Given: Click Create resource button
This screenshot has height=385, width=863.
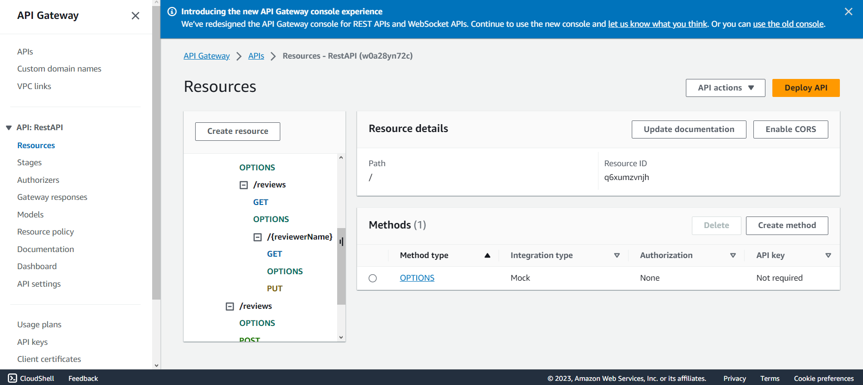Looking at the screenshot, I should (238, 132).
